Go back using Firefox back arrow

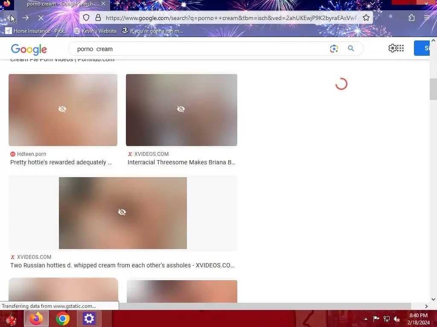point(11,18)
